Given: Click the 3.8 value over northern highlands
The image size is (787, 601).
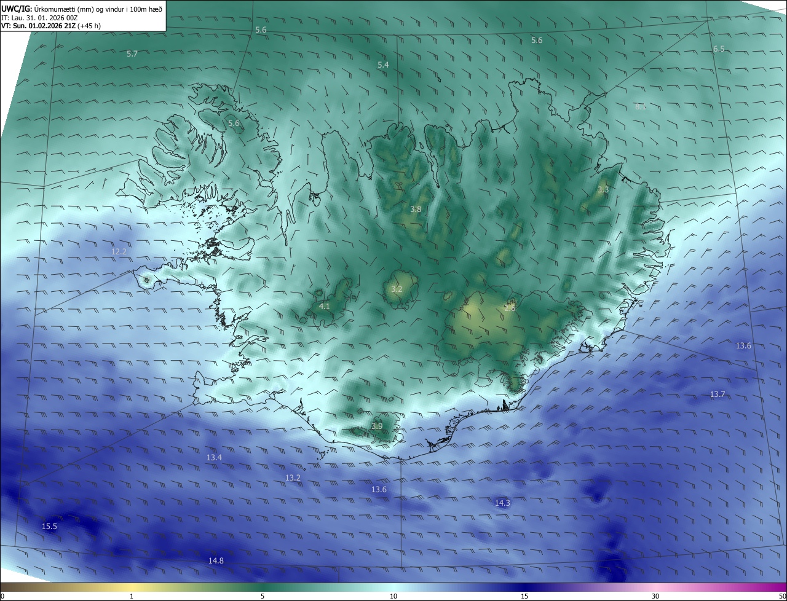Looking at the screenshot, I should 416,210.
